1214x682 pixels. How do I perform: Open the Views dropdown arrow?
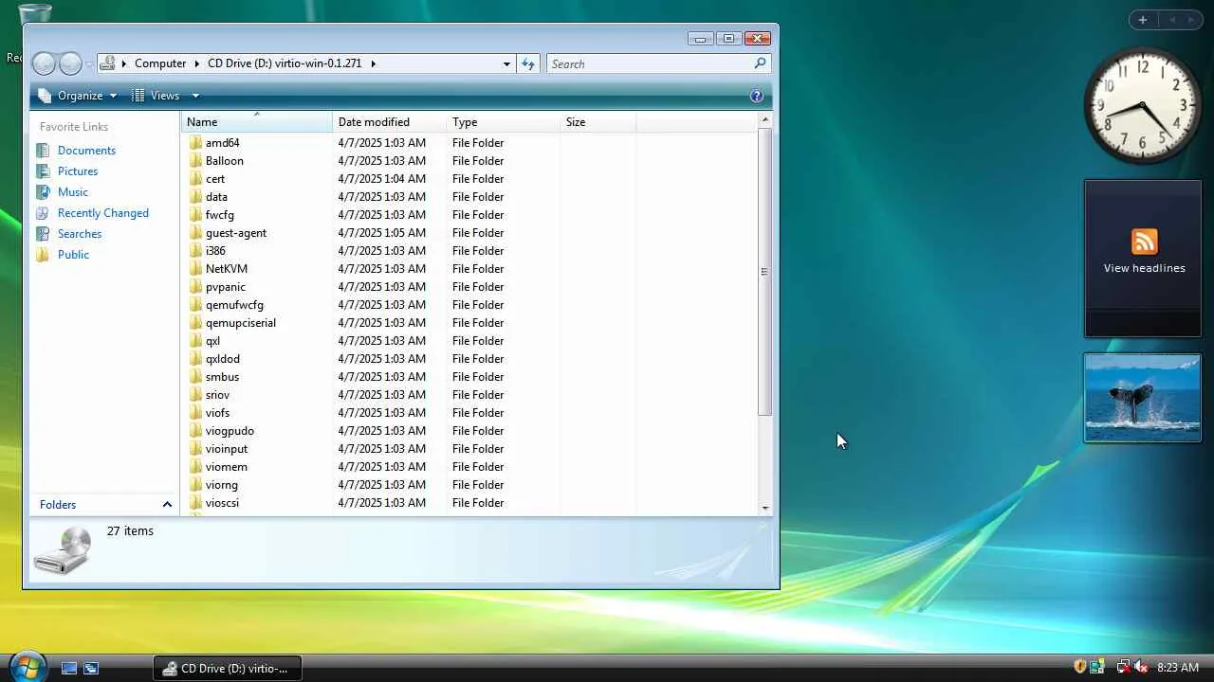pos(195,96)
